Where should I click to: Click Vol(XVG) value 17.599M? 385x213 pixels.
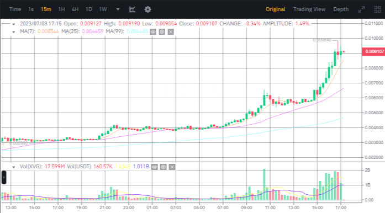coord(55,167)
